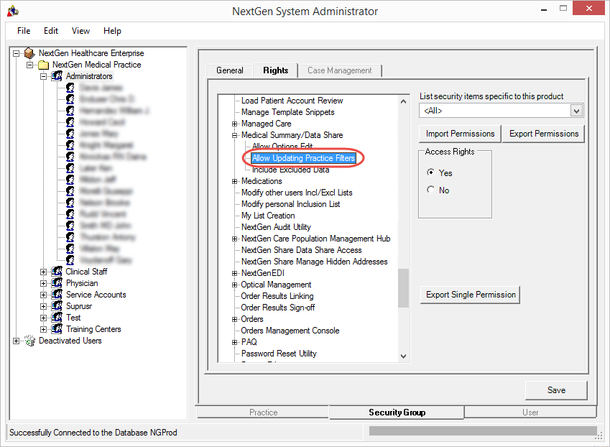The image size is (610, 447).
Task: Select My List Creation item
Action: pyautogui.click(x=268, y=216)
